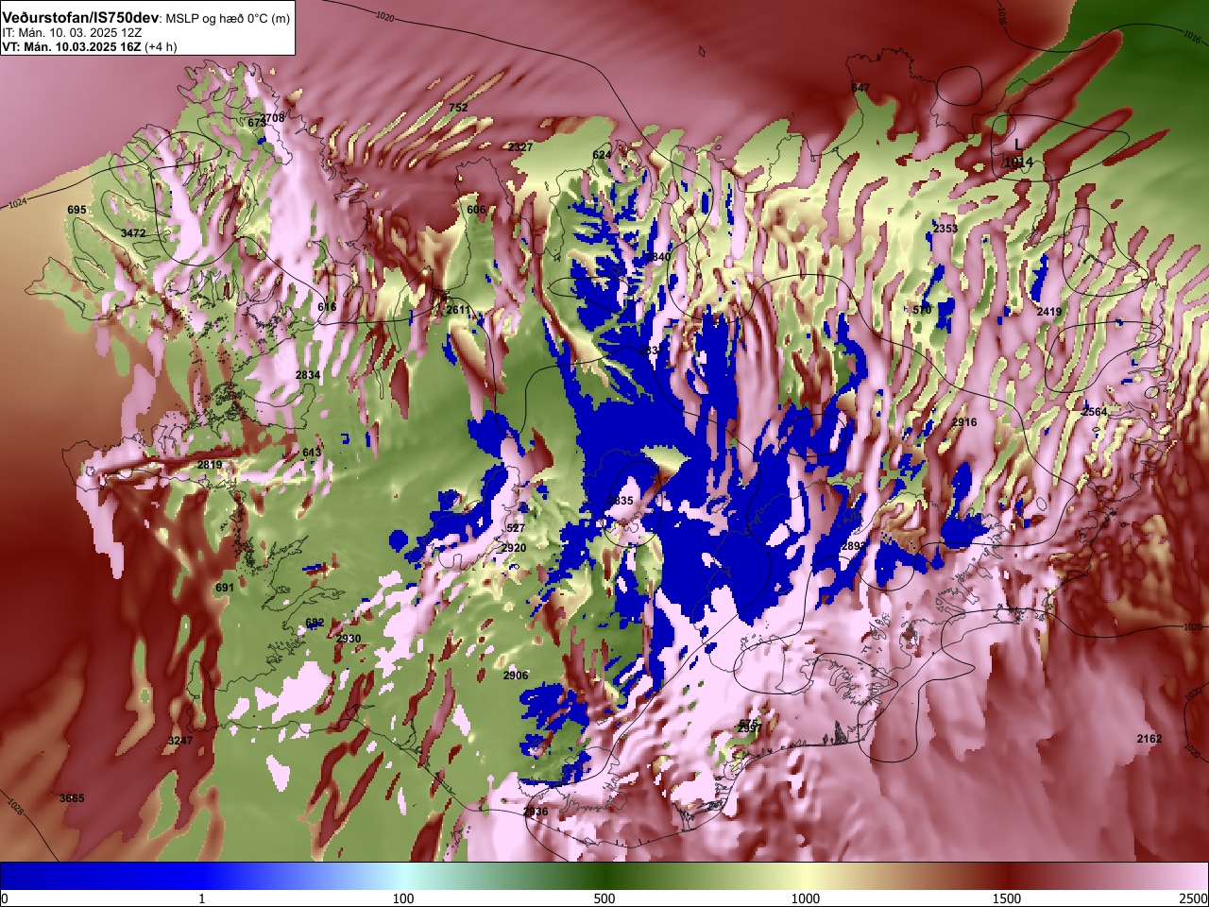
Task: Click the map value '2840'
Action: pos(658,257)
